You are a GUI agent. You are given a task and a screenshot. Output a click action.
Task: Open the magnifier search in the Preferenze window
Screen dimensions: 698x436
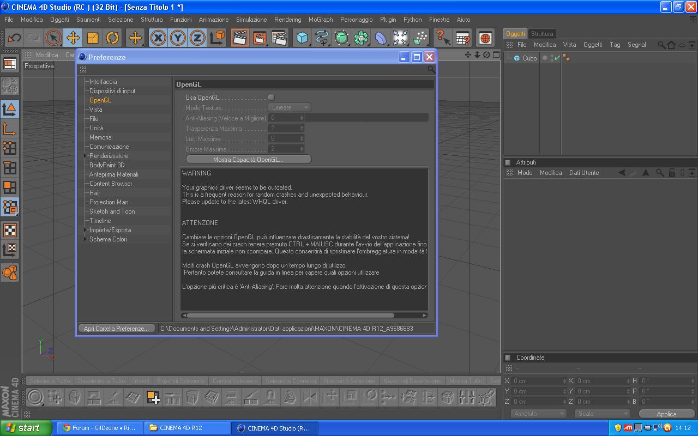(431, 69)
